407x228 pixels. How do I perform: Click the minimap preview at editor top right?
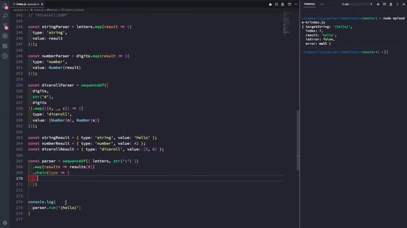point(286,23)
